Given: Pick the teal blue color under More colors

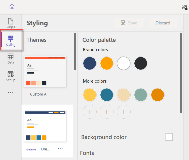Looking at the screenshot, I should (x=107, y=95).
